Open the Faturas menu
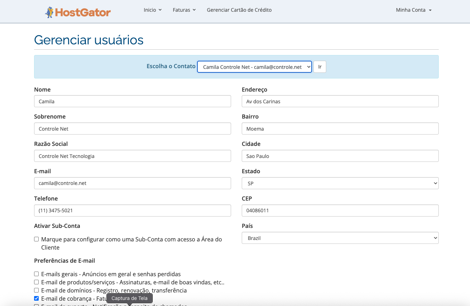Image resolution: width=470 pixels, height=306 pixels. pos(184,10)
